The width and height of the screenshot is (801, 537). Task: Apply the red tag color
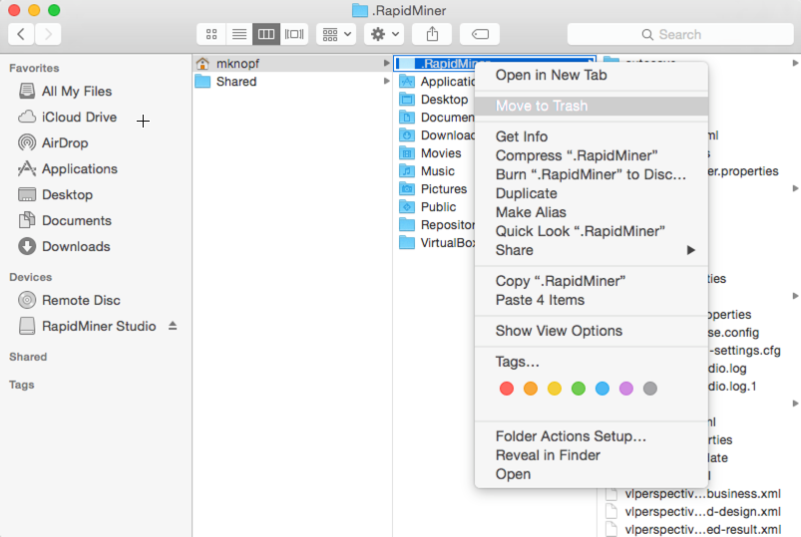tap(506, 389)
